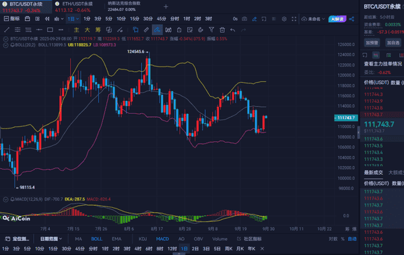The image size is (404, 255).
Task: Toggle the MACD sub-indicator in bottom bar
Action: [162, 239]
